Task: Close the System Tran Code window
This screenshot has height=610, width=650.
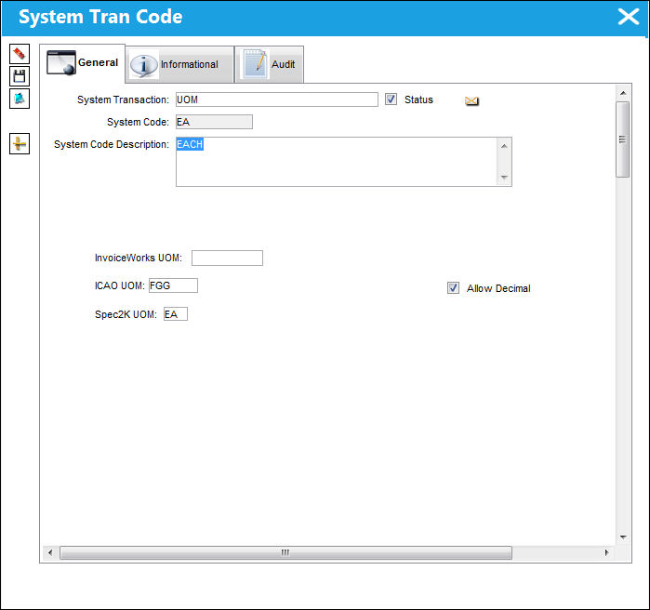Action: [x=628, y=17]
